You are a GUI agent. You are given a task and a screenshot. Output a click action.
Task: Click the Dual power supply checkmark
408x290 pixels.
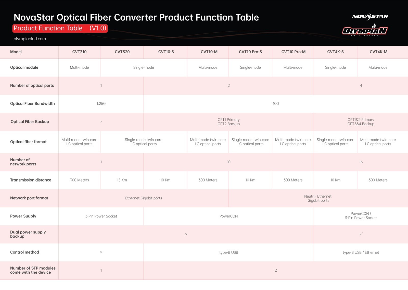coord(361,234)
